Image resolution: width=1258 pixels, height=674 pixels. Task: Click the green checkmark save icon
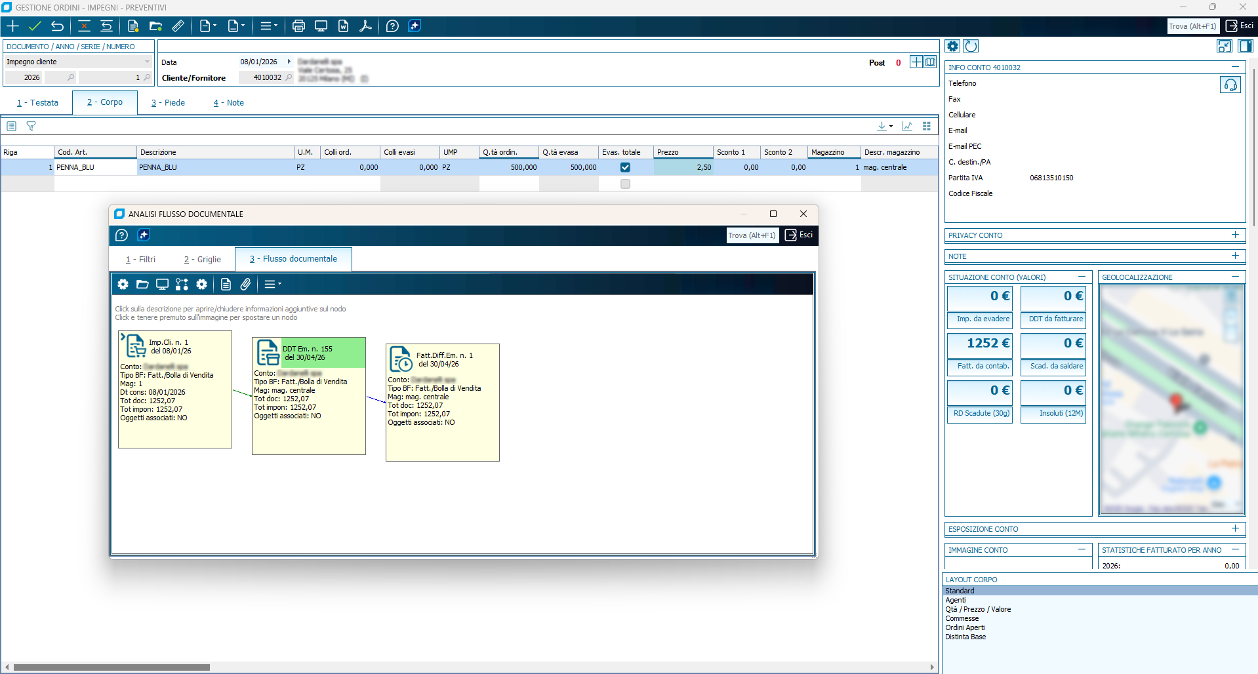[x=35, y=26]
